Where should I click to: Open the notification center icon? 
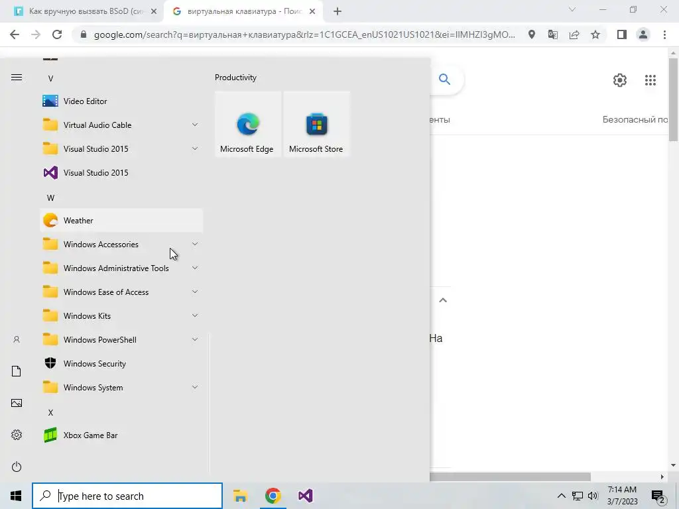tap(658, 496)
